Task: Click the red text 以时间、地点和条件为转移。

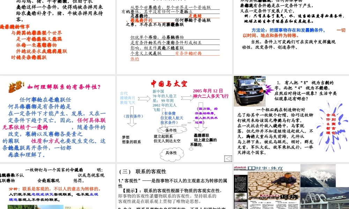Action: [271, 36]
